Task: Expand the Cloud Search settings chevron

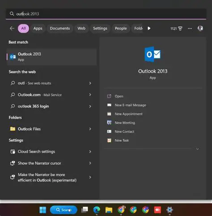Action: 90,152
